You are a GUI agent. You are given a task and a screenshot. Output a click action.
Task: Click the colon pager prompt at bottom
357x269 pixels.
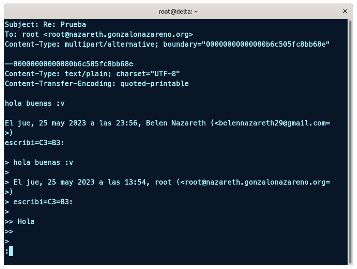7,251
